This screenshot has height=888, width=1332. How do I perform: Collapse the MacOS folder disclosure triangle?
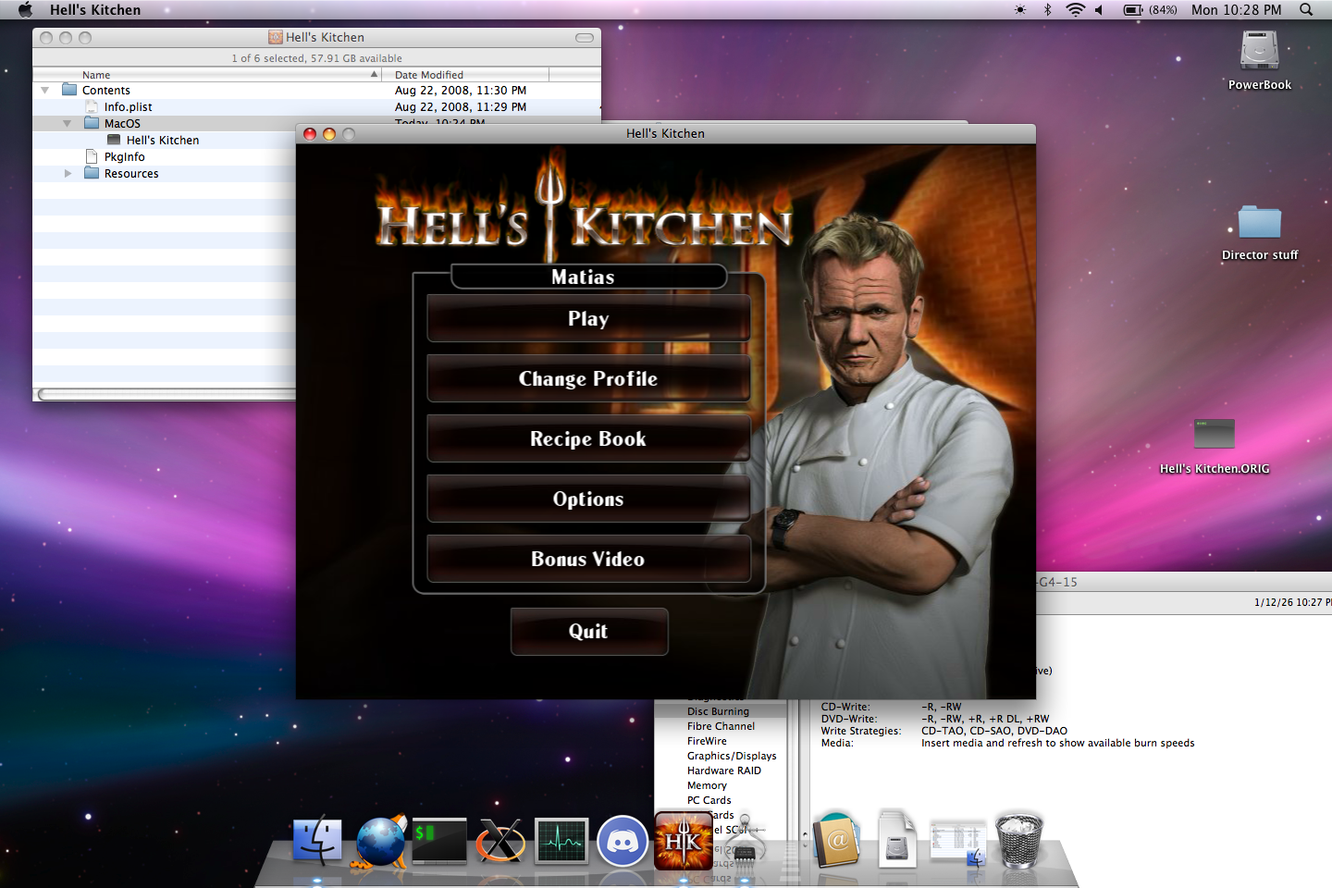(x=67, y=124)
